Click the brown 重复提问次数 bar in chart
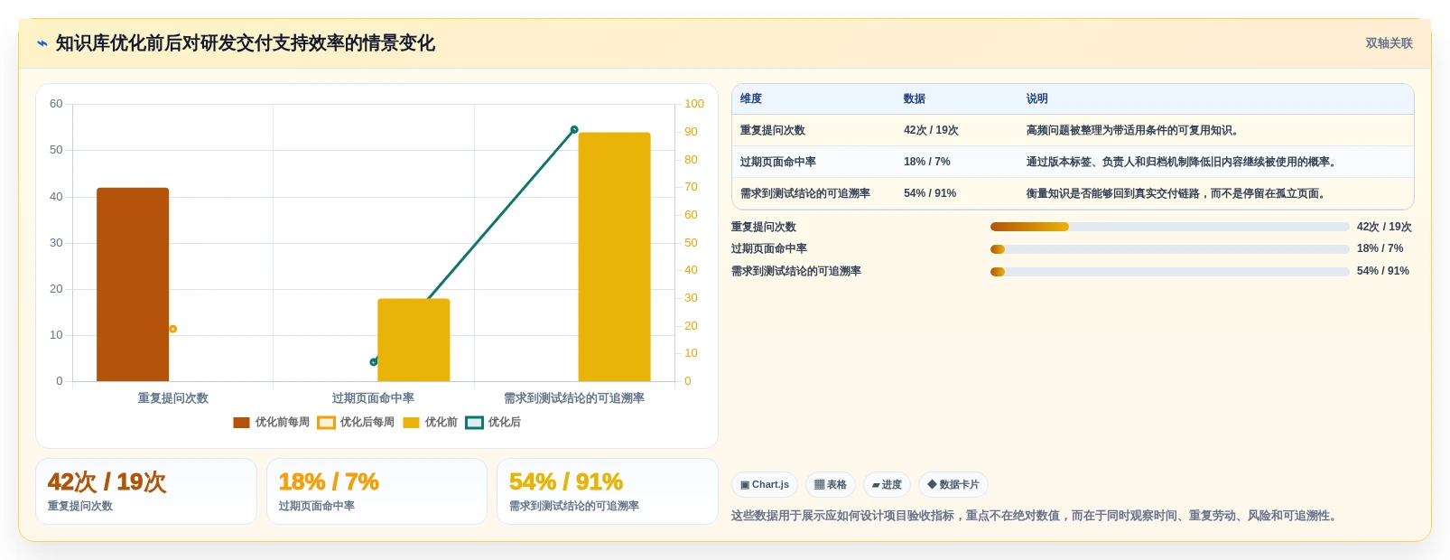The height and width of the screenshot is (560, 1450). coord(133,285)
